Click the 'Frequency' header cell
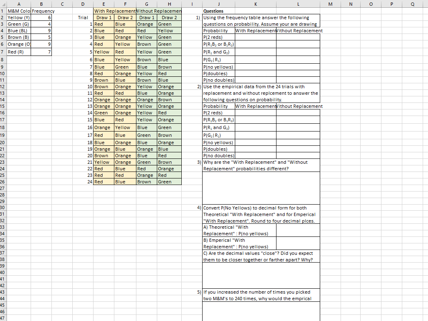Viewport: 428px width, 321px height. click(41, 11)
